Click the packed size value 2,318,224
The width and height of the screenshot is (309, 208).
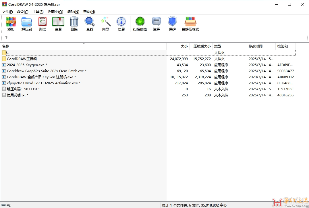coord(203,77)
